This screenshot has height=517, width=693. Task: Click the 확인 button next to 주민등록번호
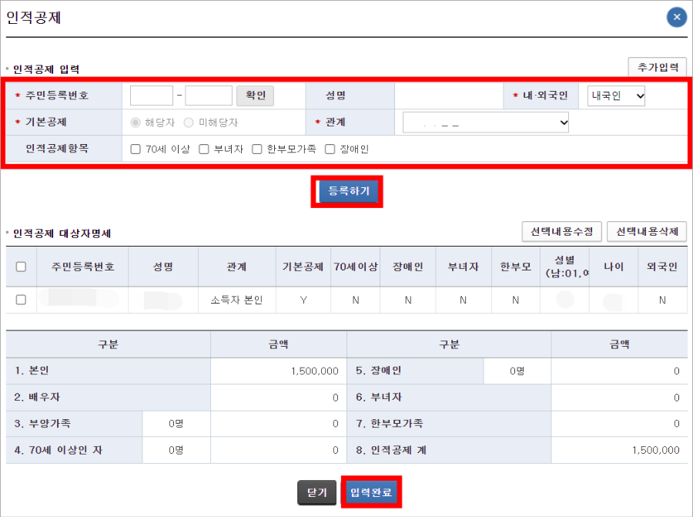click(x=255, y=95)
